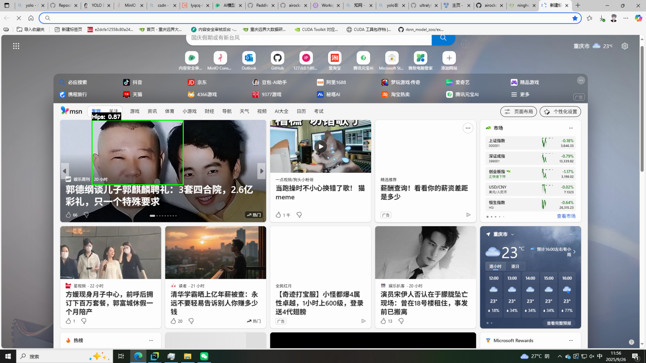Open the GitHub quick link tile

point(277,58)
